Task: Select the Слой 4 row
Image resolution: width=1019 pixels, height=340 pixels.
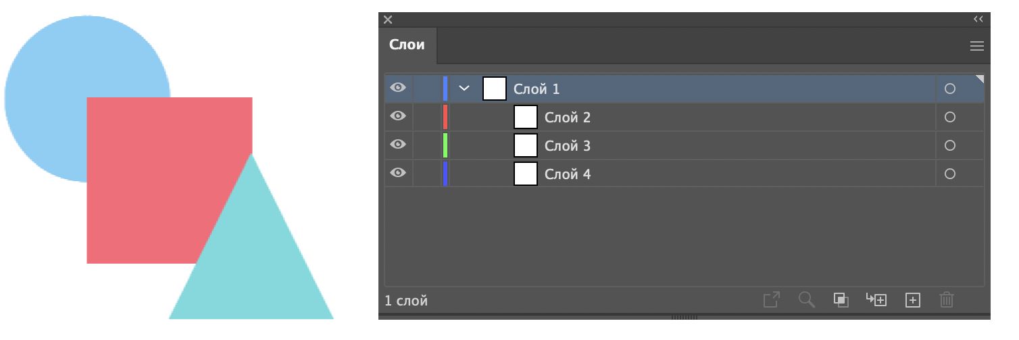Action: tap(676, 174)
